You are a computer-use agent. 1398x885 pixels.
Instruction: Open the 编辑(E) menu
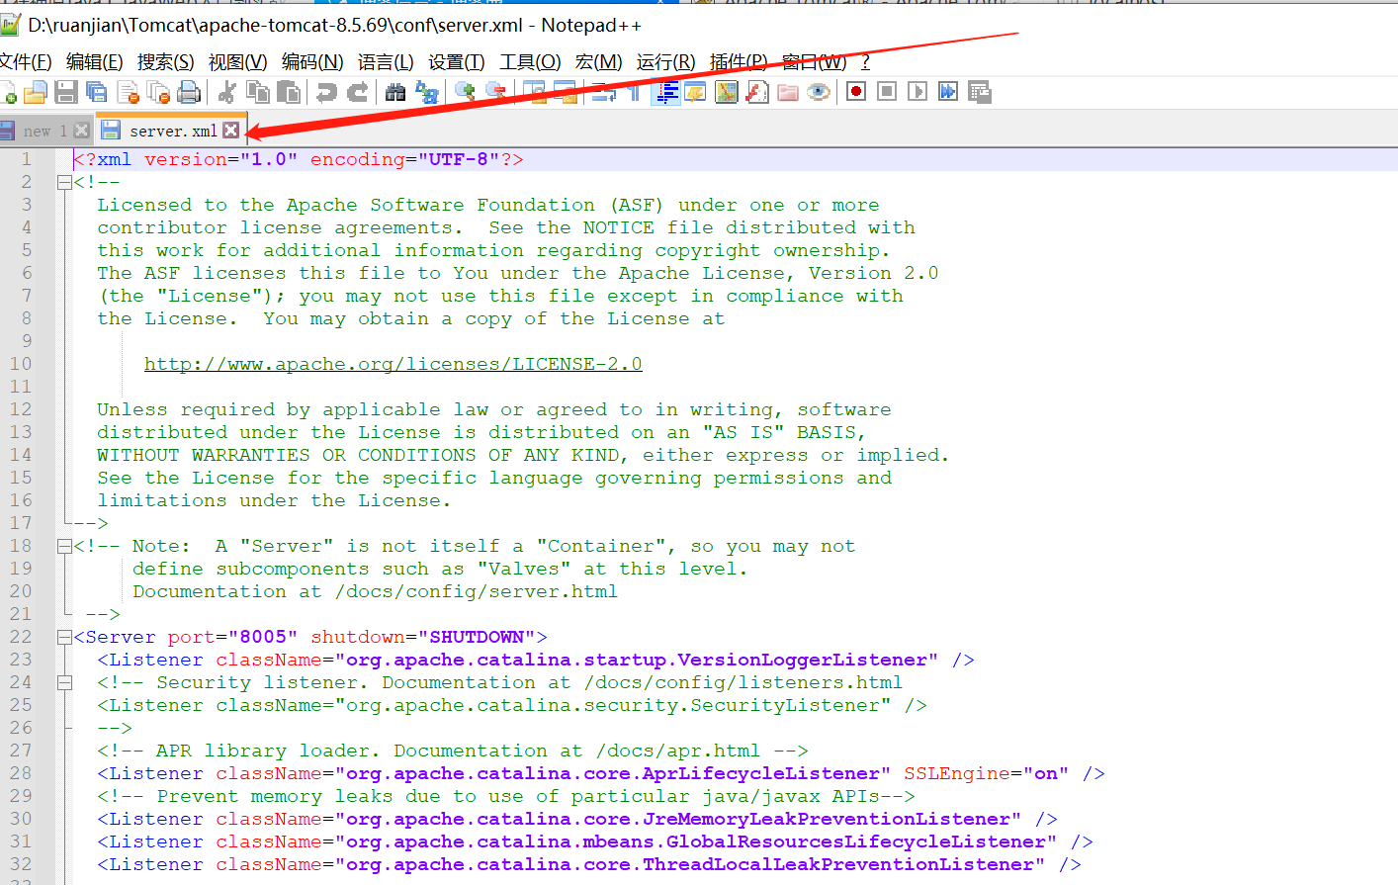tap(95, 62)
